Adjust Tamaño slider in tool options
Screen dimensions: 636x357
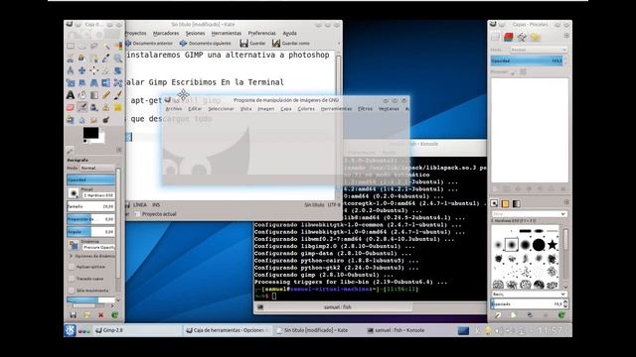coord(90,206)
